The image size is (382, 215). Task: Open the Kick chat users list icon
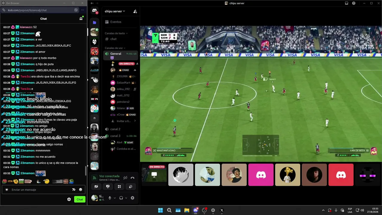point(81,19)
